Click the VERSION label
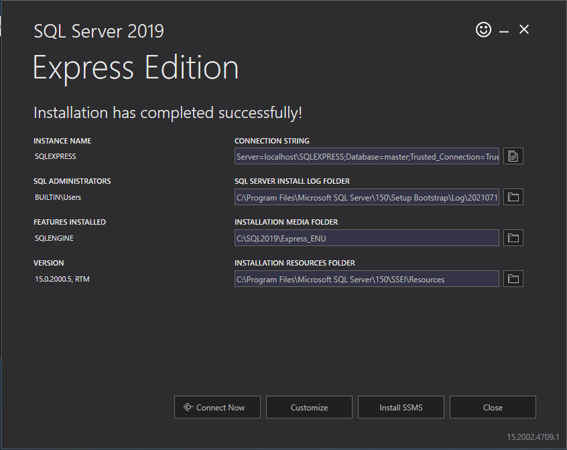Viewport: 567px width, 450px height. click(x=48, y=263)
